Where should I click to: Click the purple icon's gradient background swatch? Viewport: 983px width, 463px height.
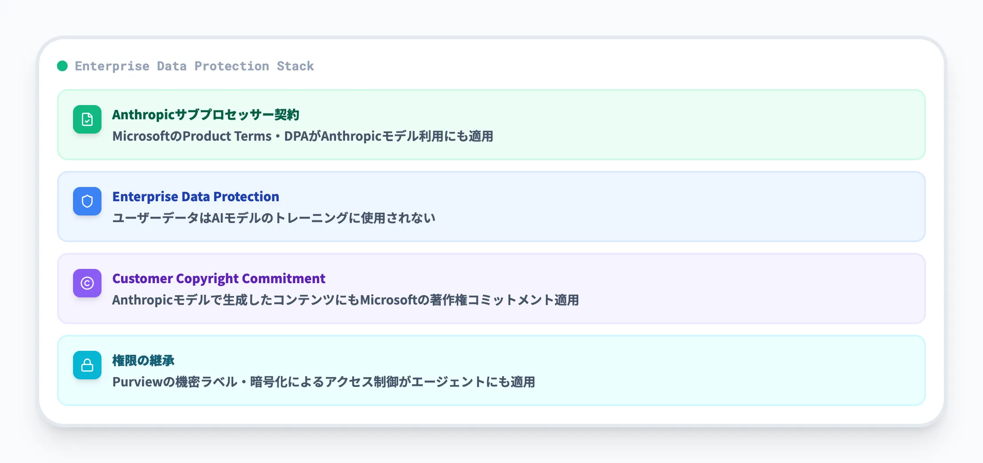(x=87, y=283)
